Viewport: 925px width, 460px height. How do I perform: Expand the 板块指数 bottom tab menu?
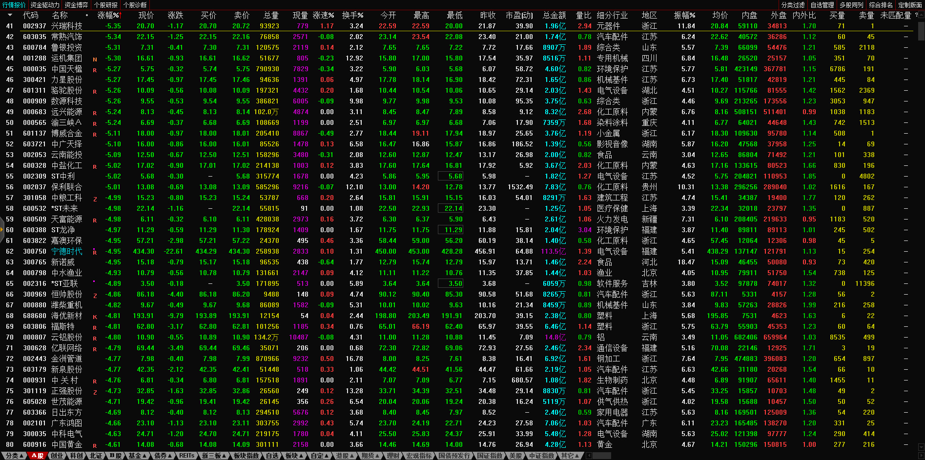click(x=247, y=456)
